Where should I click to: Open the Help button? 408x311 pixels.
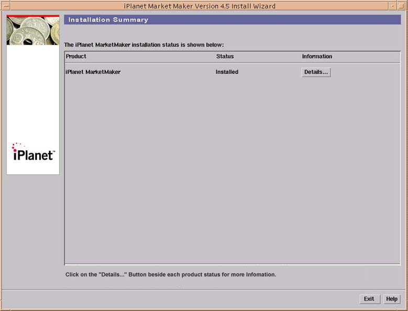pyautogui.click(x=392, y=299)
